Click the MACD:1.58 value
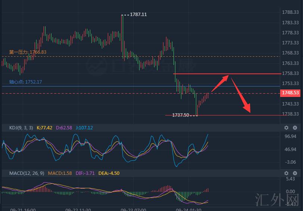The image size is (303, 211). point(60,173)
